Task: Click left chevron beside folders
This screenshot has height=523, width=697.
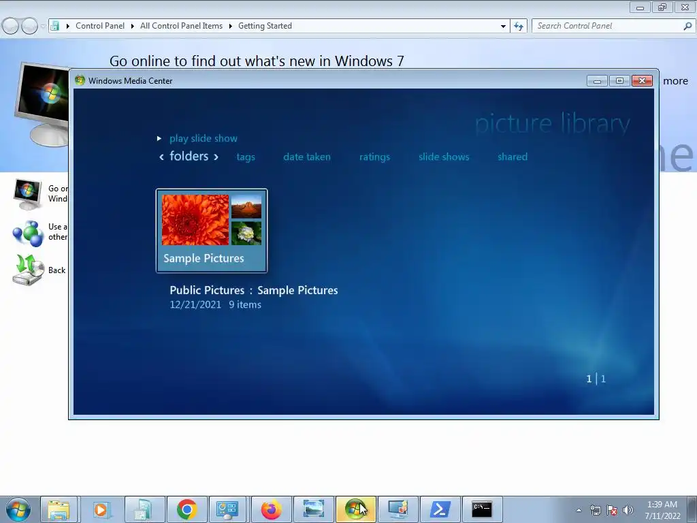Action: [161, 157]
